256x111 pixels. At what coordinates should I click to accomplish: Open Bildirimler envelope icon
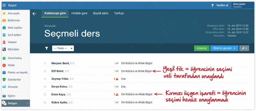(4, 20)
